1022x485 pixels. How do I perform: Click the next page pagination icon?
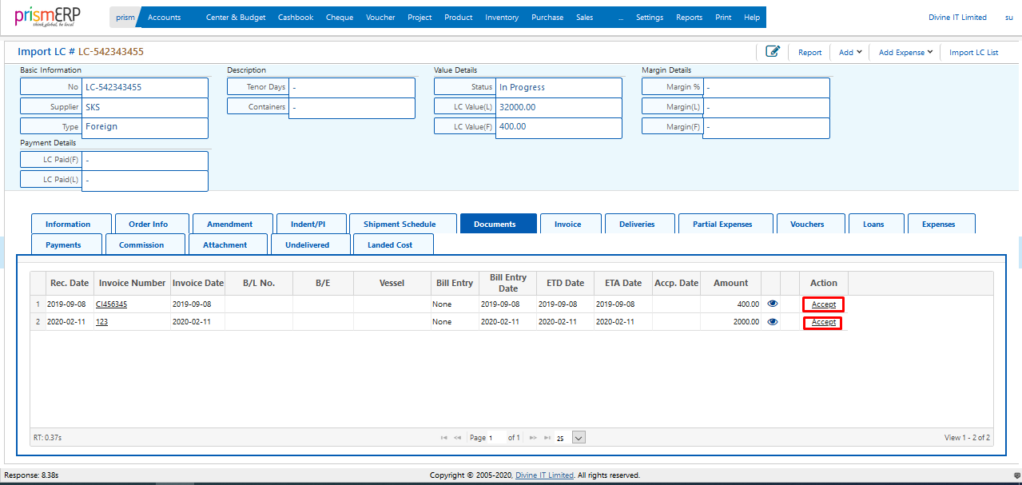535,437
